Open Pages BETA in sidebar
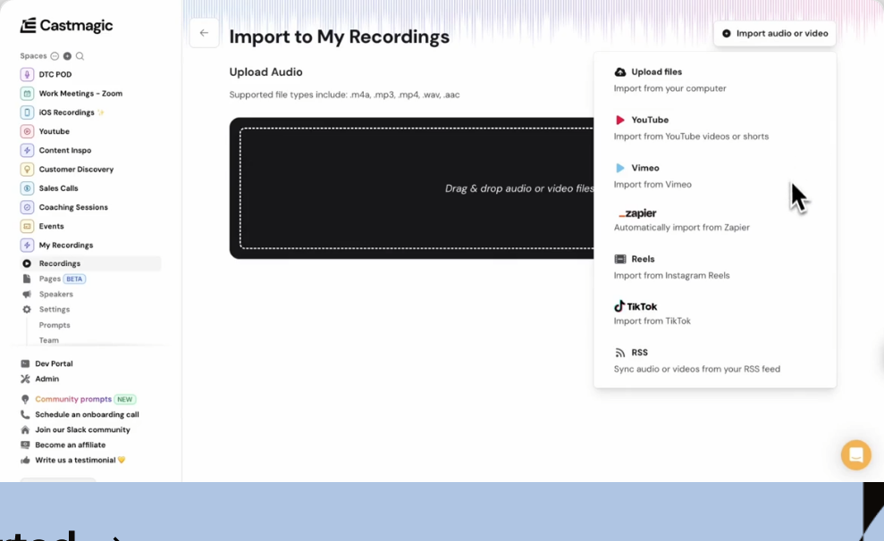884x541 pixels. pyautogui.click(x=62, y=279)
